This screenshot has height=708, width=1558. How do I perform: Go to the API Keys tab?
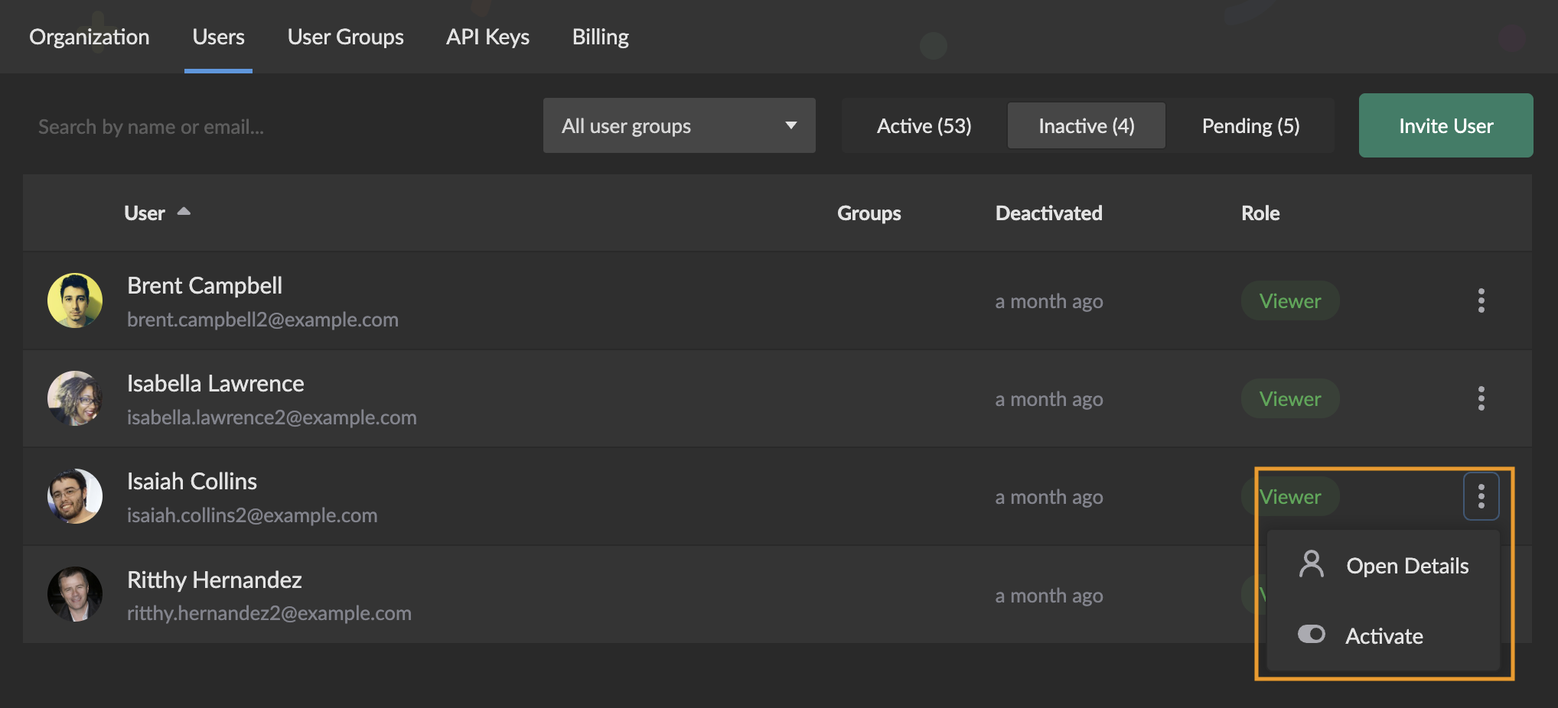pyautogui.click(x=487, y=37)
